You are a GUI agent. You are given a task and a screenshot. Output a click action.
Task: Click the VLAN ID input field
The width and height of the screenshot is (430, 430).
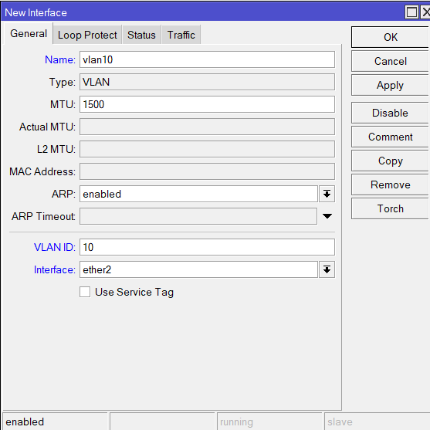click(207, 247)
